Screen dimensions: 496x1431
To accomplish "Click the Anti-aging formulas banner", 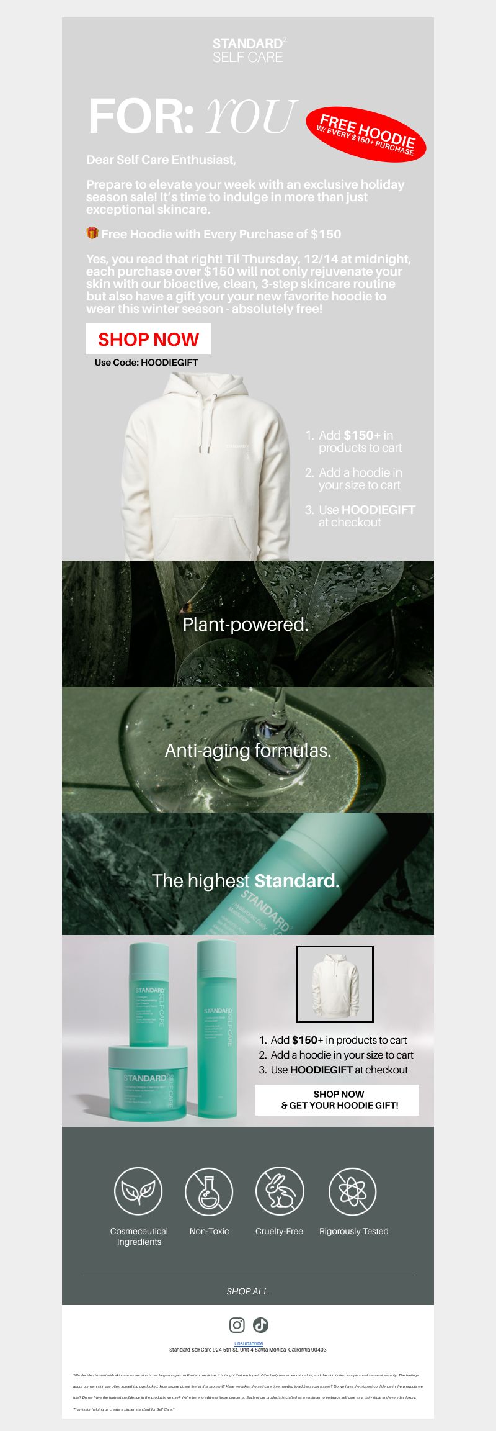I will [248, 749].
